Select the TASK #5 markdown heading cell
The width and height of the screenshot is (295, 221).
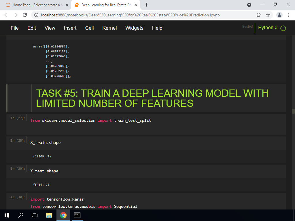click(146, 98)
